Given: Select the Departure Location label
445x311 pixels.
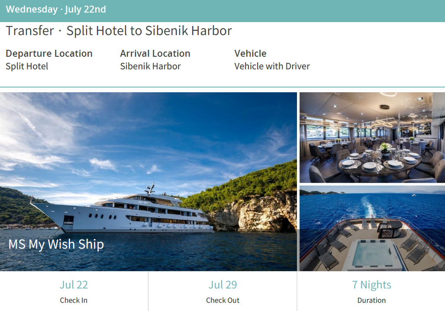Looking at the screenshot, I should [49, 53].
